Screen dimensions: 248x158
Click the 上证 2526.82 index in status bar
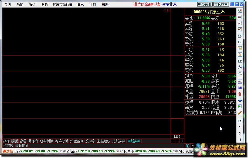pos(23,151)
